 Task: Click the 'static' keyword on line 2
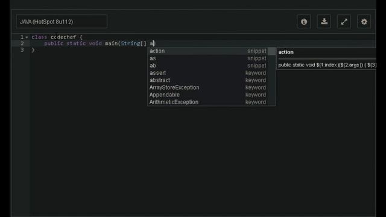[x=76, y=43]
